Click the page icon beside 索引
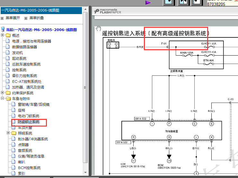Image resolution: width=238 pixels, height=178 pixels. pyautogui.click(x=13, y=173)
